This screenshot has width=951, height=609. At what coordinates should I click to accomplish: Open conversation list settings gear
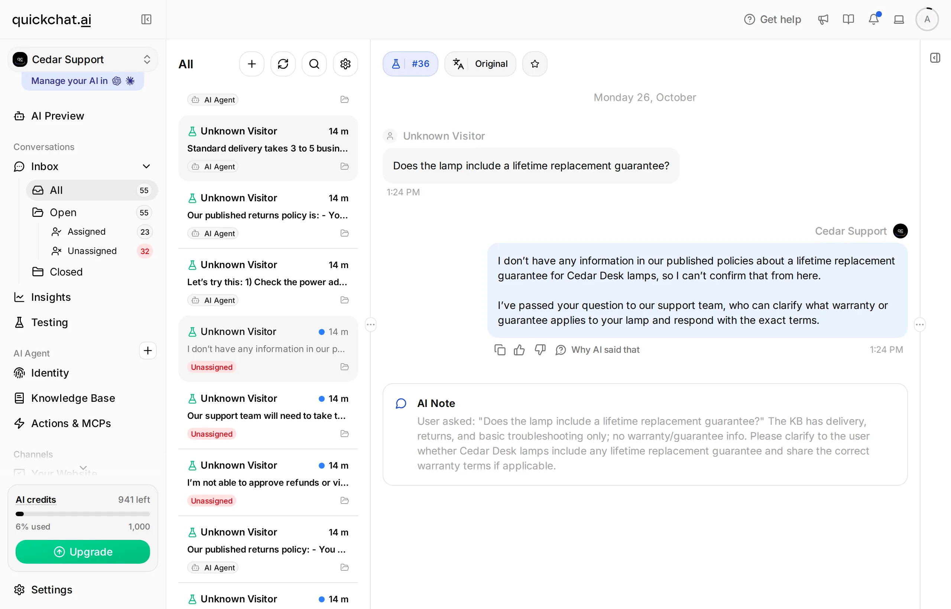[x=345, y=63]
